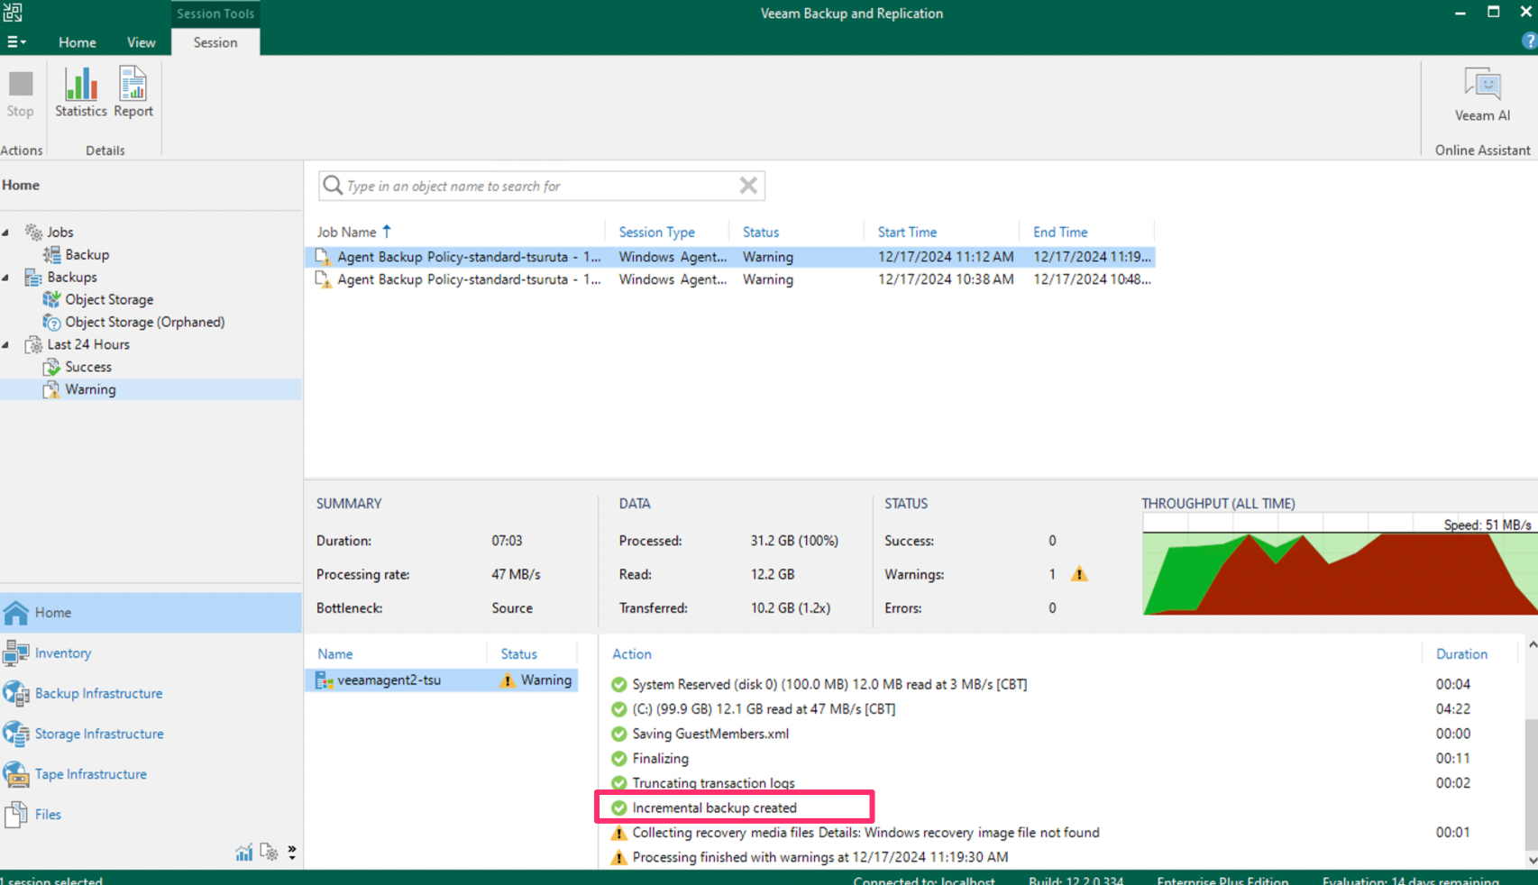Click the Stop button in the ribbon
The width and height of the screenshot is (1538, 885).
tap(20, 93)
